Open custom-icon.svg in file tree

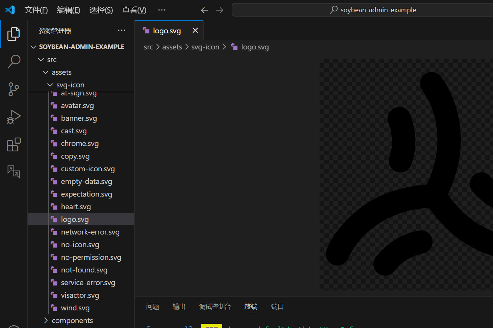tap(81, 169)
